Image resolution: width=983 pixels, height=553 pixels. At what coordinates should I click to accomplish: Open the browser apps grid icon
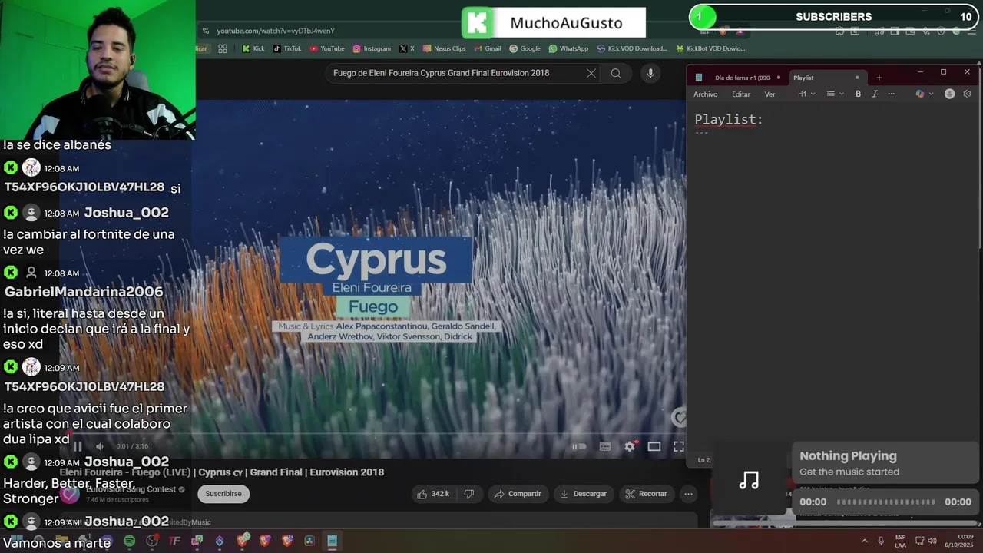pos(223,48)
